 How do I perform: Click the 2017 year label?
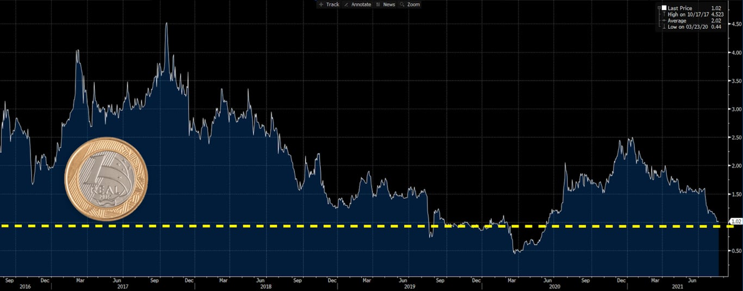[x=122, y=286]
